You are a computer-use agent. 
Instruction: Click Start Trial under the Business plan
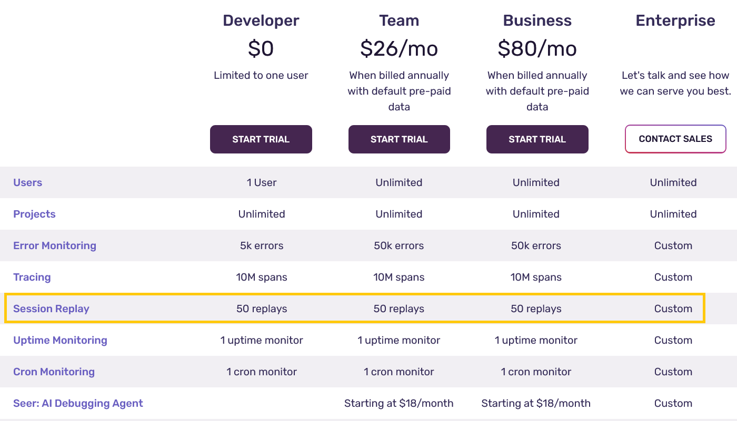(x=537, y=139)
